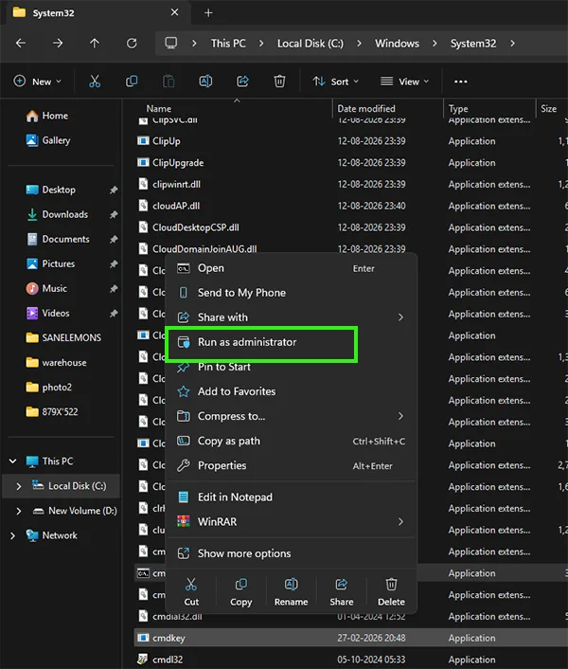Click the Back navigation arrow
Screen dimensions: 568x669
(x=21, y=43)
